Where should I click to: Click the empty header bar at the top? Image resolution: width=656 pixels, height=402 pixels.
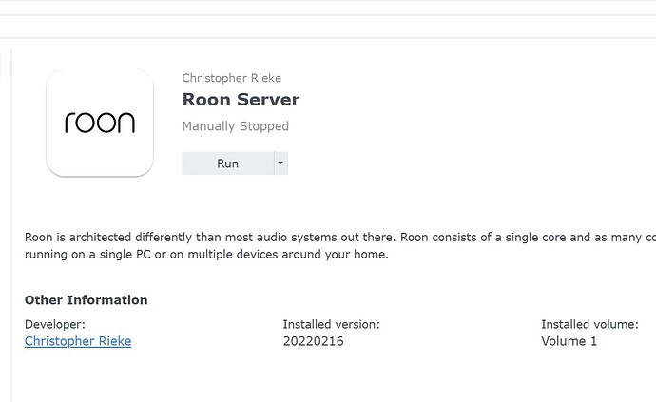[328, 27]
